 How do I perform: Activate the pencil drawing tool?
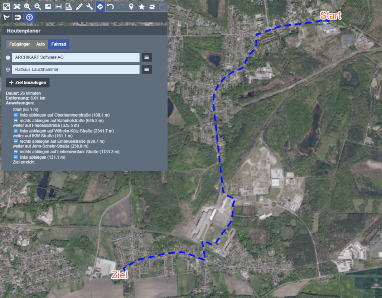click(x=79, y=6)
